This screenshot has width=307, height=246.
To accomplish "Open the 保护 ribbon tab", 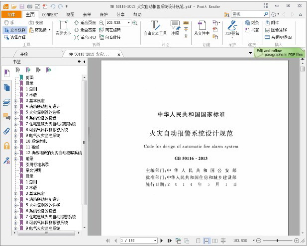I will click(103, 15).
